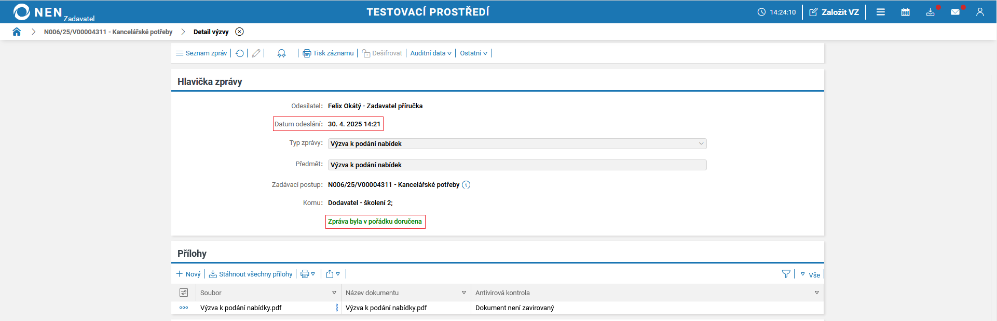Expand the Ostatní menu

pyautogui.click(x=473, y=53)
